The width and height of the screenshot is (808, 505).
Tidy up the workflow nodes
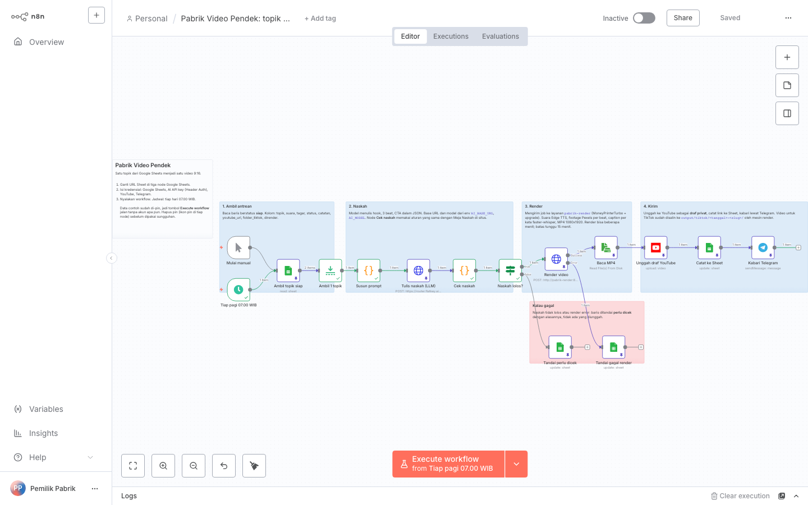(254, 466)
